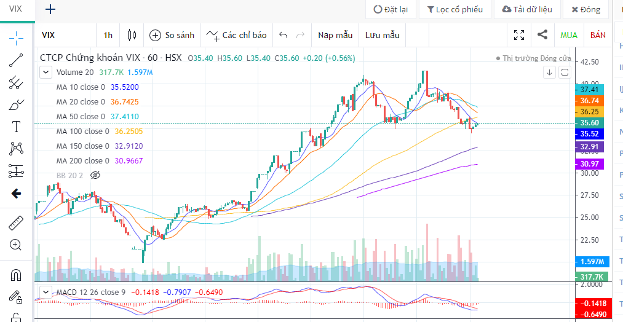
Task: Select the text annotation tool
Action: [x=17, y=127]
